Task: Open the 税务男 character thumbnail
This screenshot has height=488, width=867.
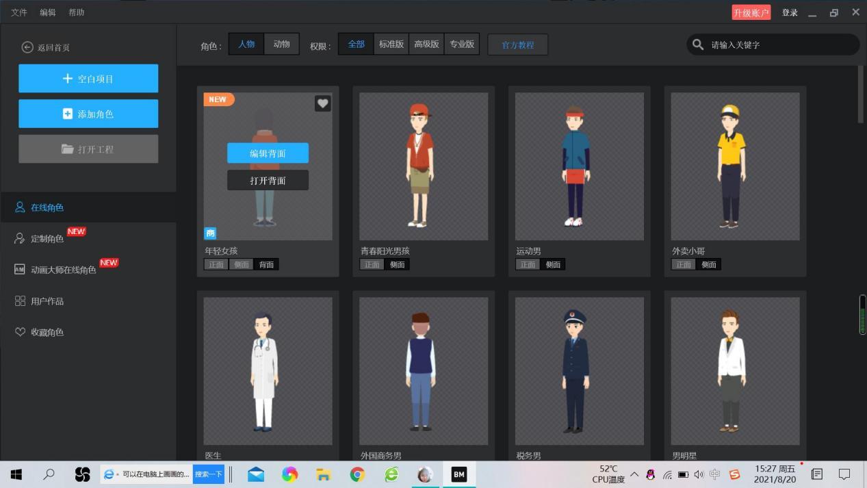Action: 580,371
